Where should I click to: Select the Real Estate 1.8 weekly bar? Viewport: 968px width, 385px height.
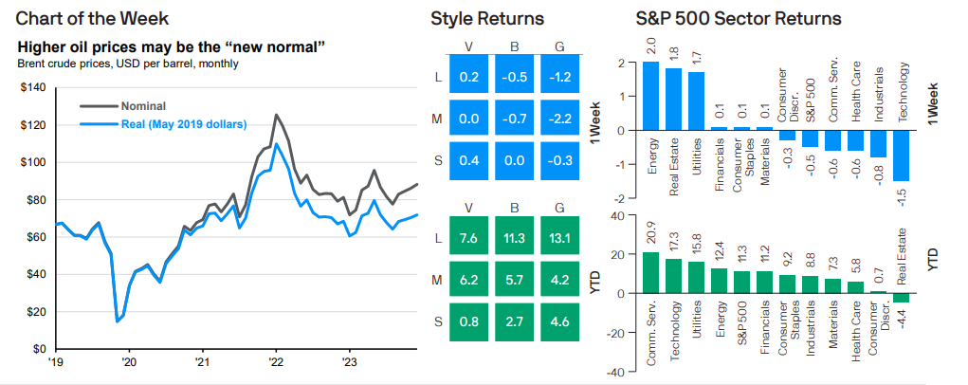(673, 99)
